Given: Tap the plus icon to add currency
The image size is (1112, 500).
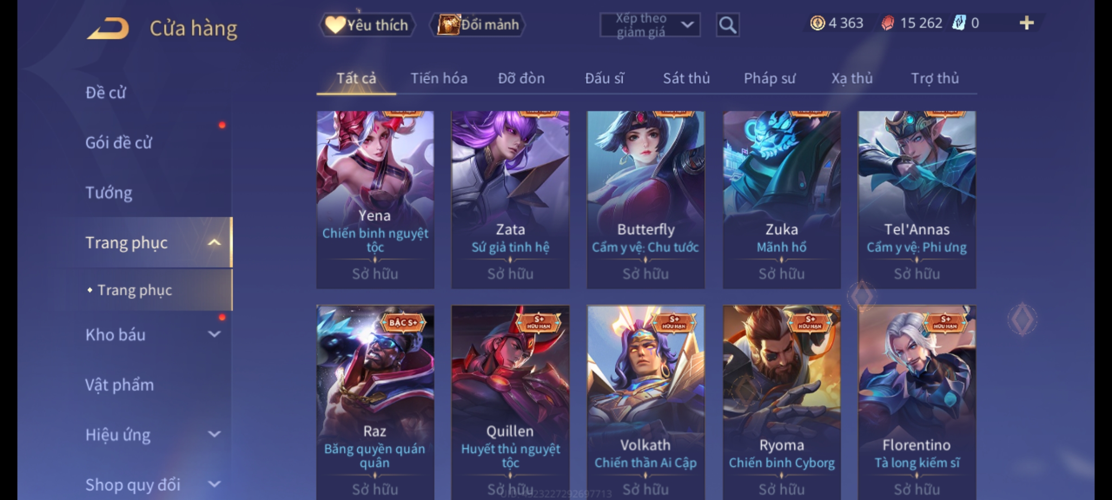Looking at the screenshot, I should pos(1027,23).
